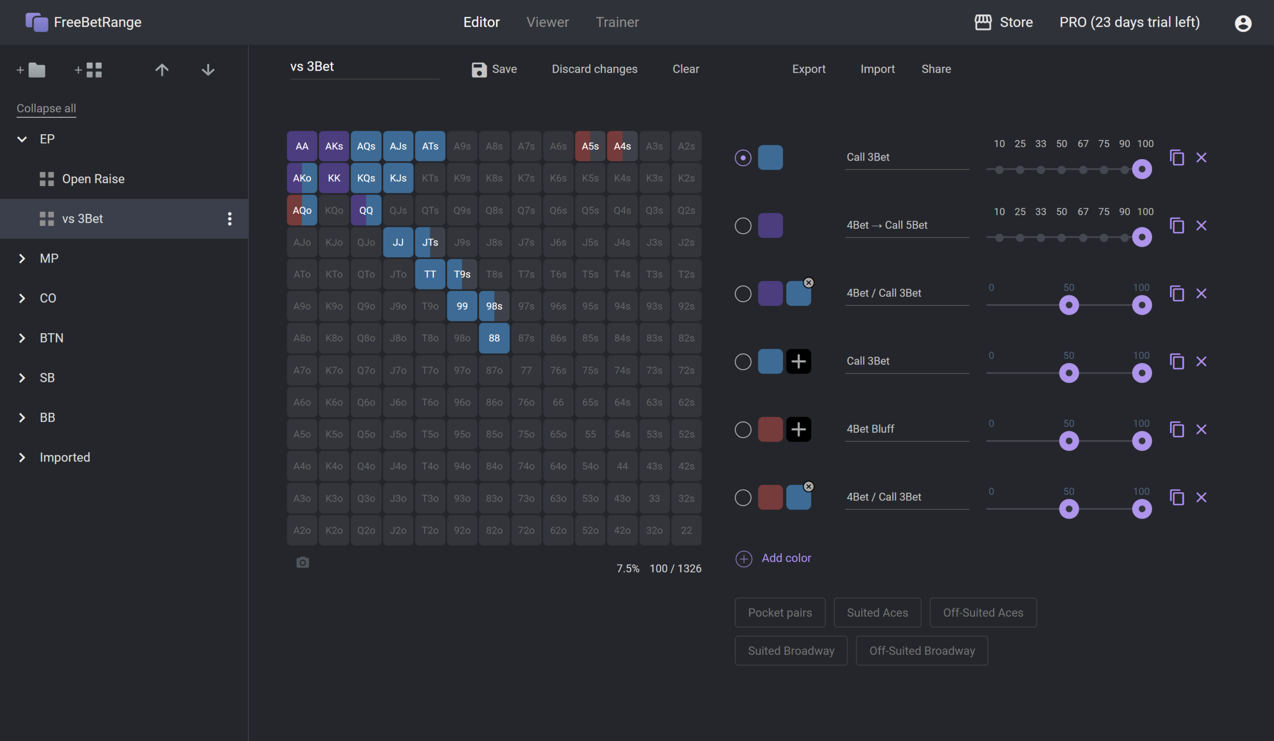The height and width of the screenshot is (741, 1274).
Task: Open the user account icon
Action: [1243, 23]
